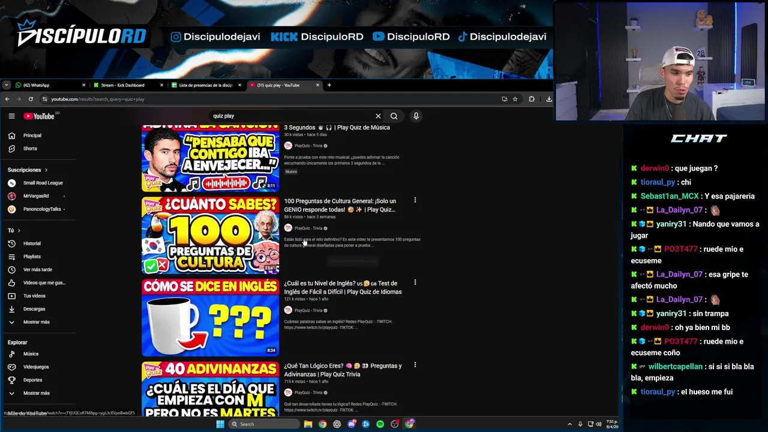
Task: Open a new browser tab
Action: pos(329,85)
